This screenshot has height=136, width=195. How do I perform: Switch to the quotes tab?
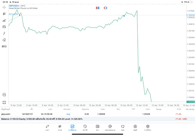[47, 128]
